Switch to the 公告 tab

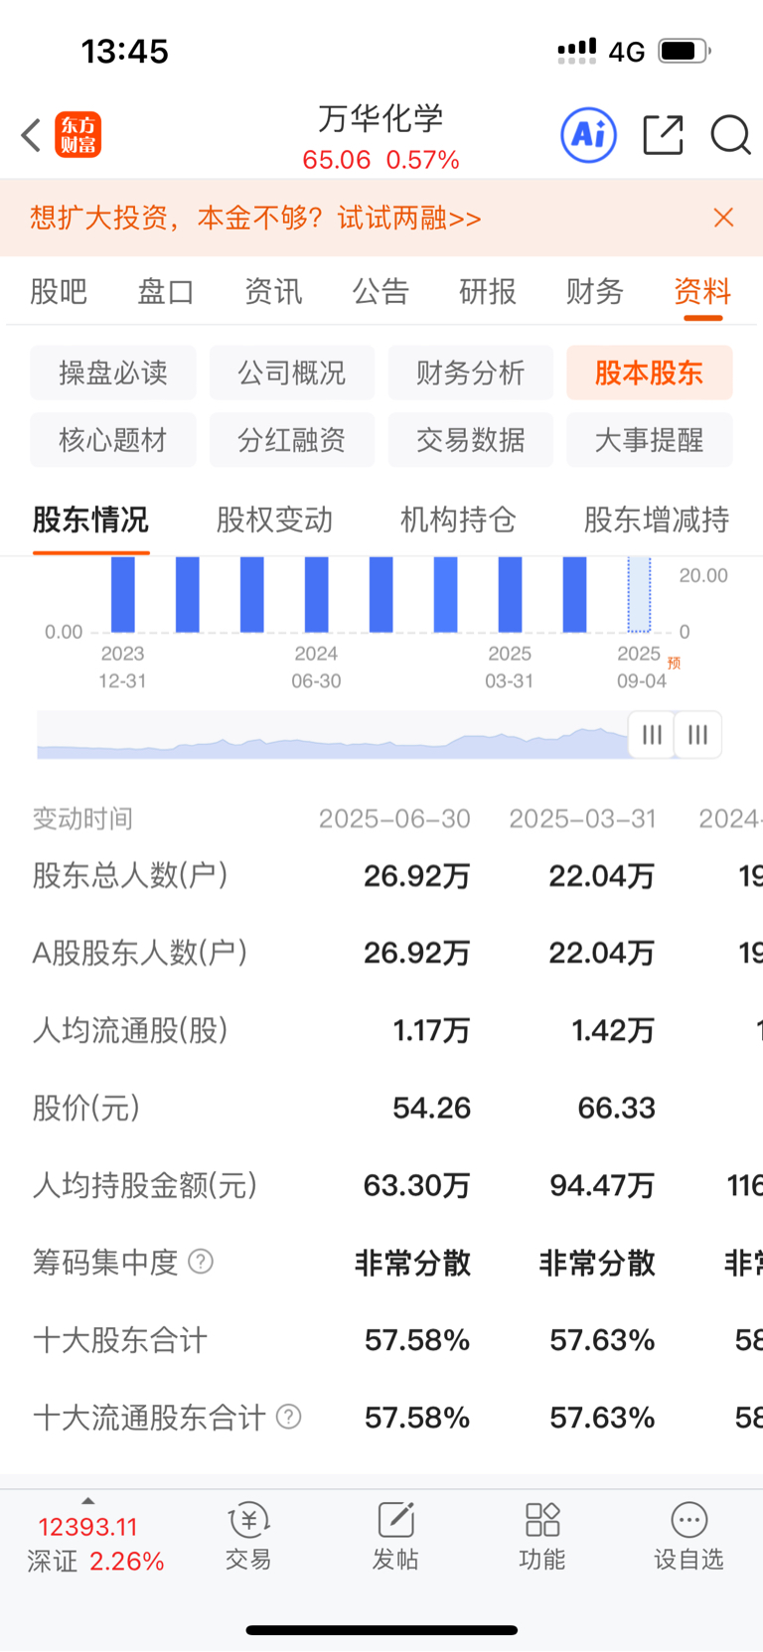pos(381,291)
